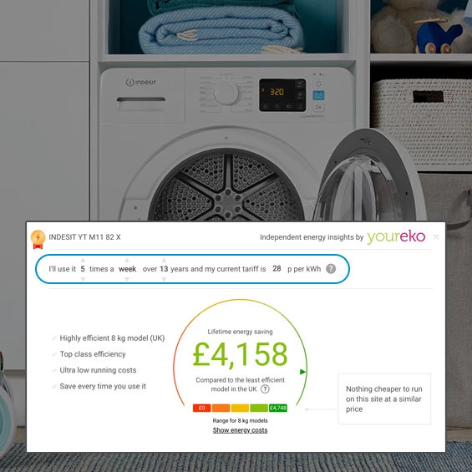Click the dark green £4,748 range swatch
472x472 pixels.
tap(278, 408)
